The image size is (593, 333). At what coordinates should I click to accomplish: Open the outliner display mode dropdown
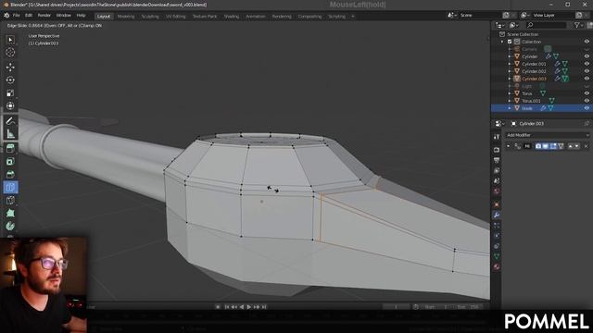(x=514, y=25)
